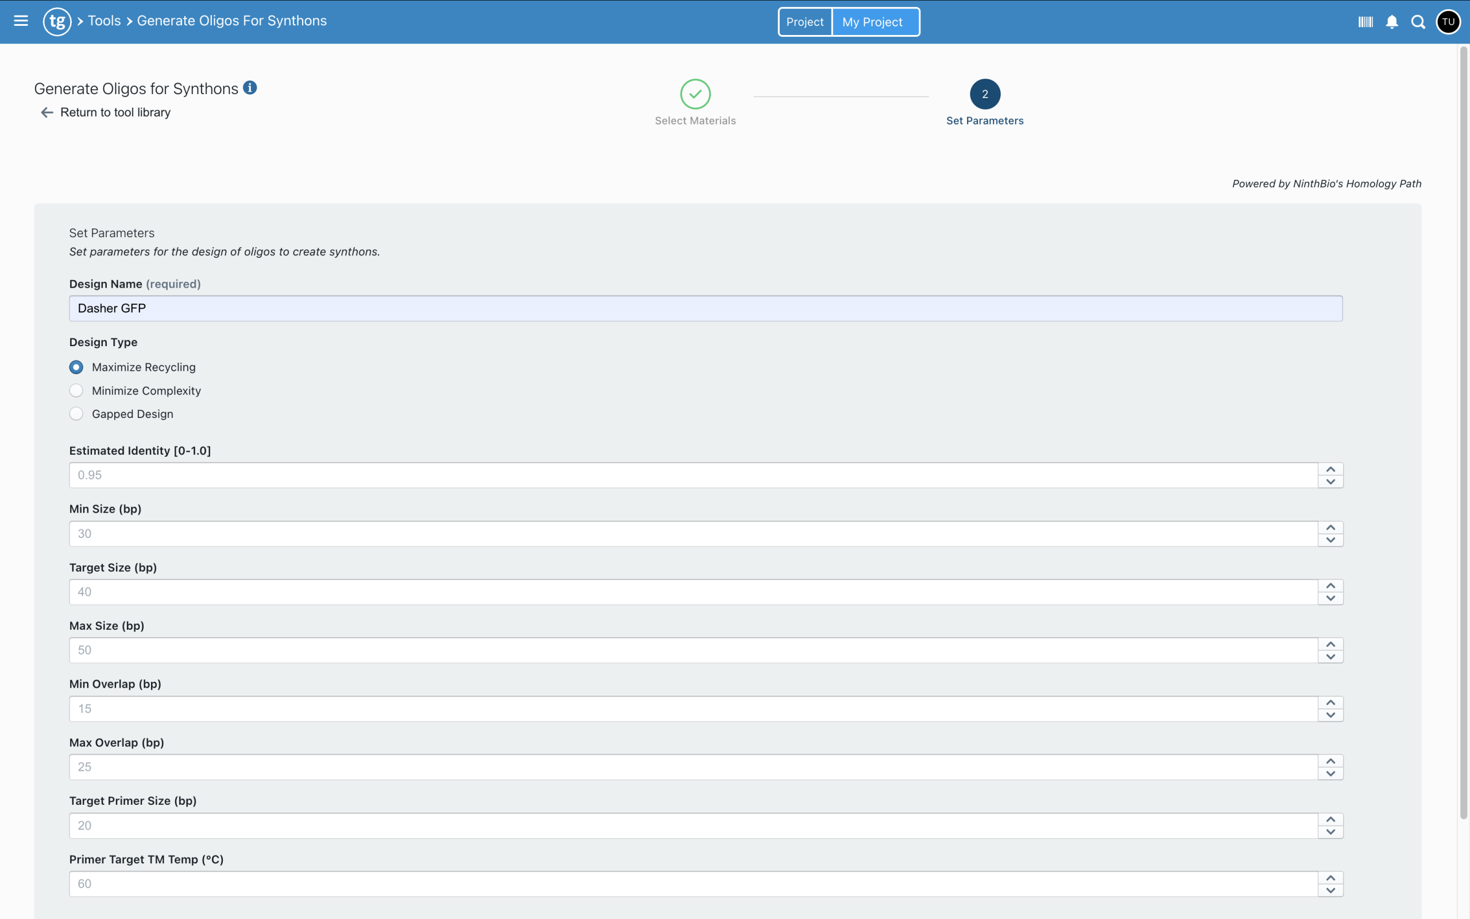Increment the Max Overlap stepper up
1470x919 pixels.
point(1331,760)
